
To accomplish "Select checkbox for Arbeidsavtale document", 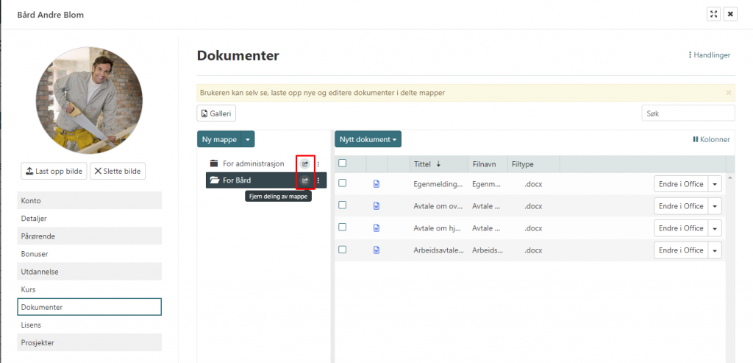I will coord(342,250).
